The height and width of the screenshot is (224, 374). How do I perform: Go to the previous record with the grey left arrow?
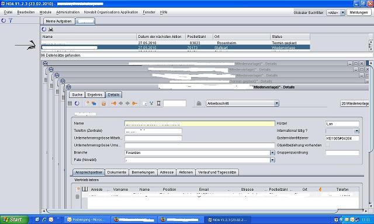pos(121,103)
